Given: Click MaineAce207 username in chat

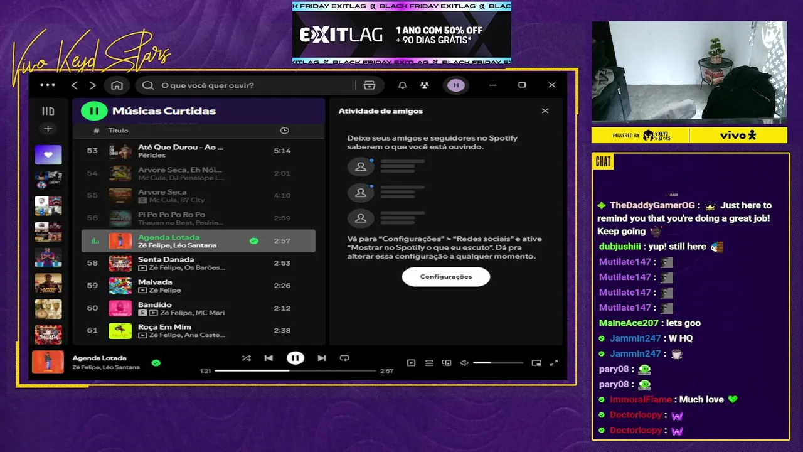Looking at the screenshot, I should click(x=629, y=323).
